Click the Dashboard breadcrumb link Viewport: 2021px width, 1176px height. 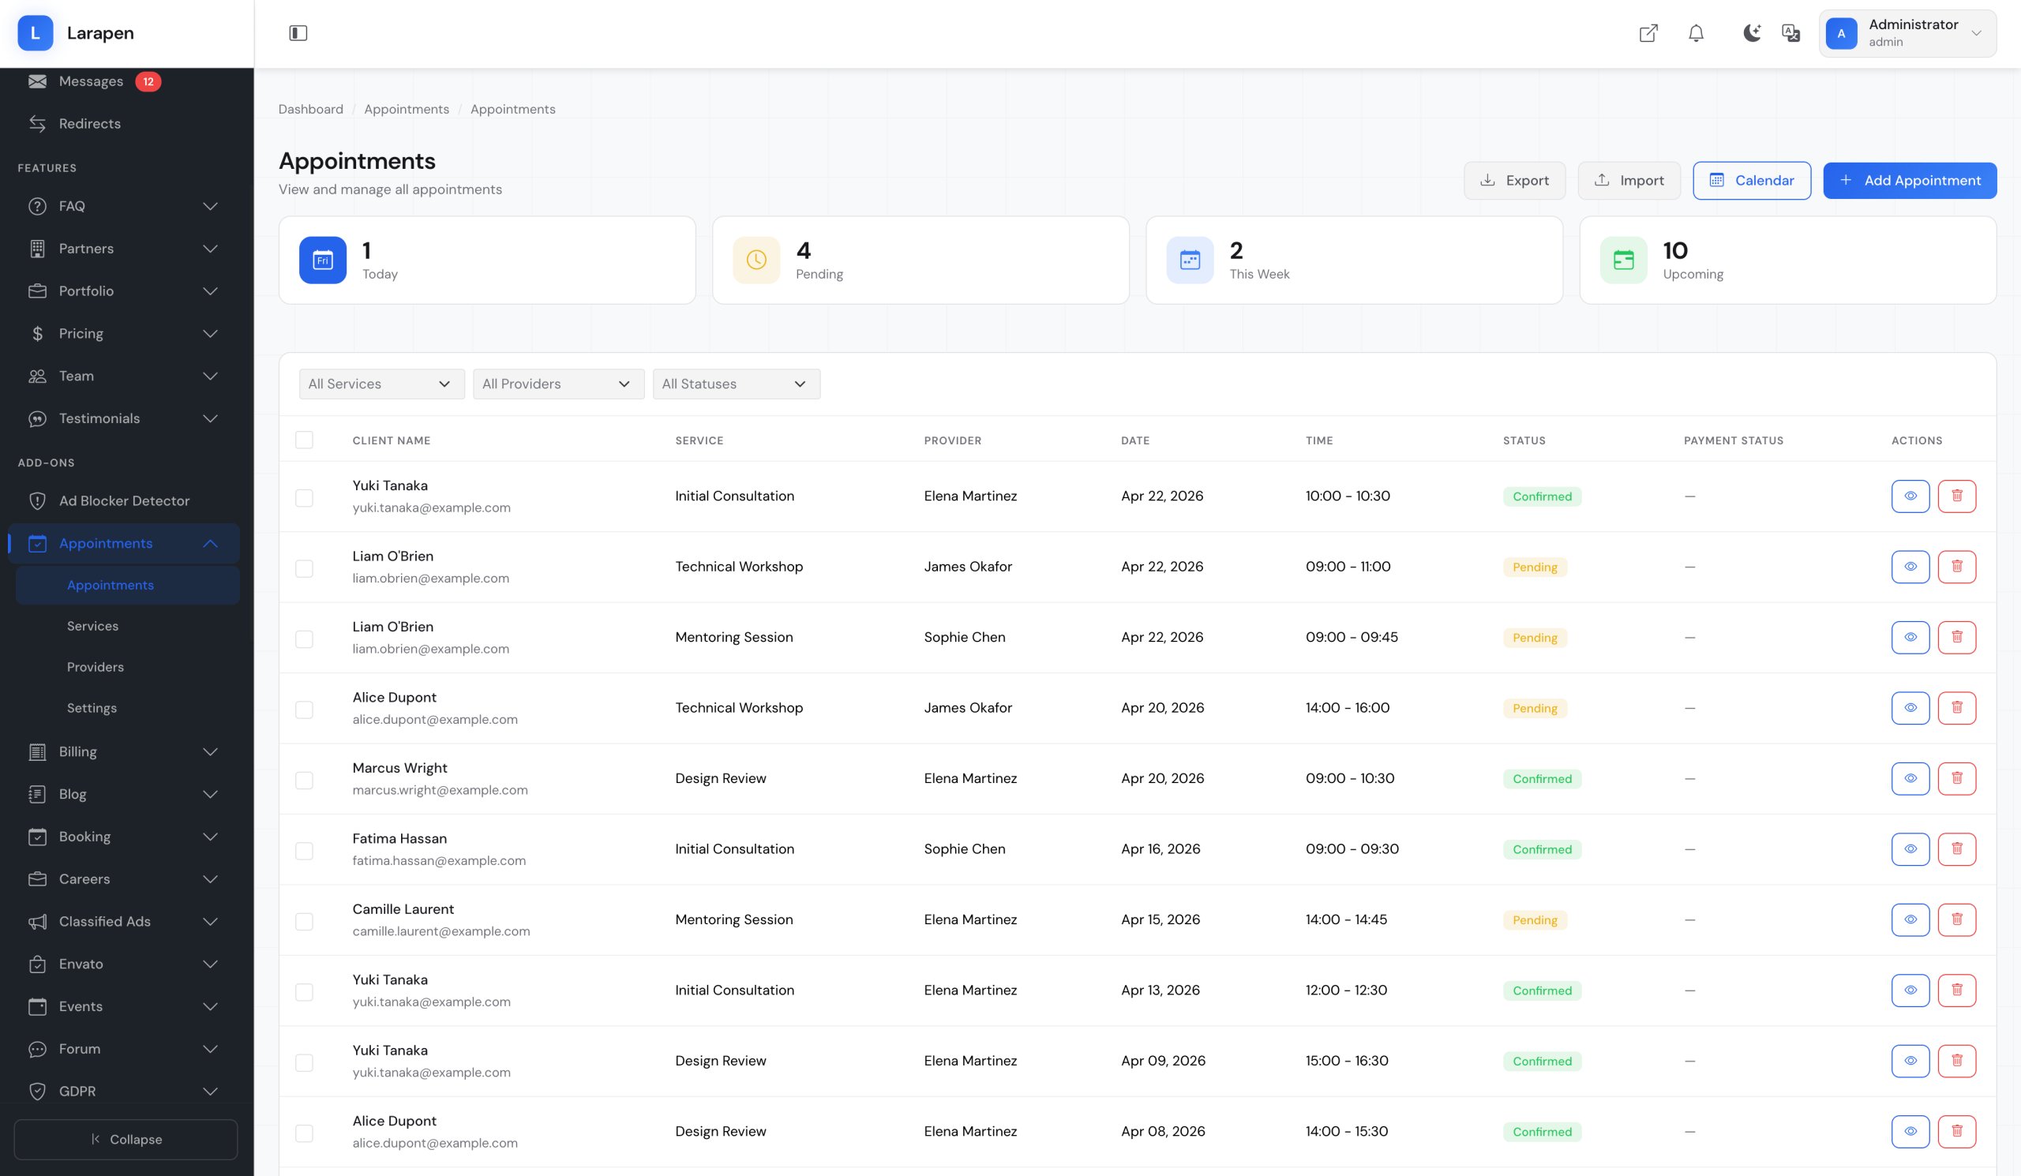point(310,109)
